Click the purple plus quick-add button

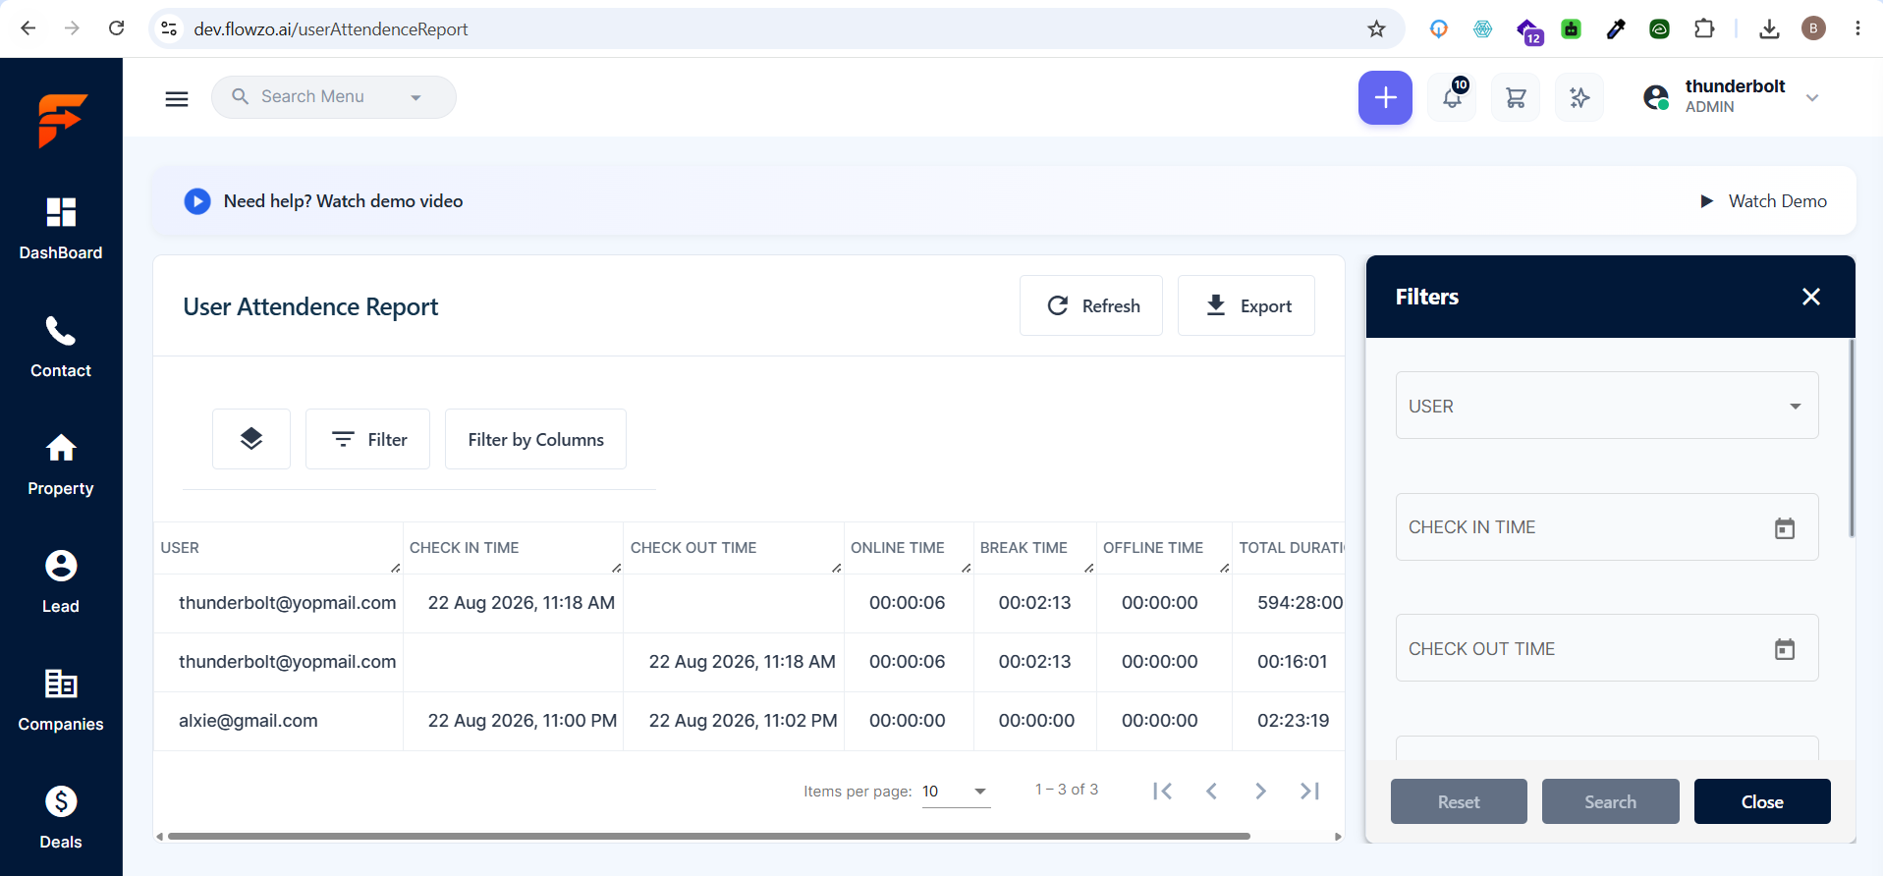[x=1385, y=97]
